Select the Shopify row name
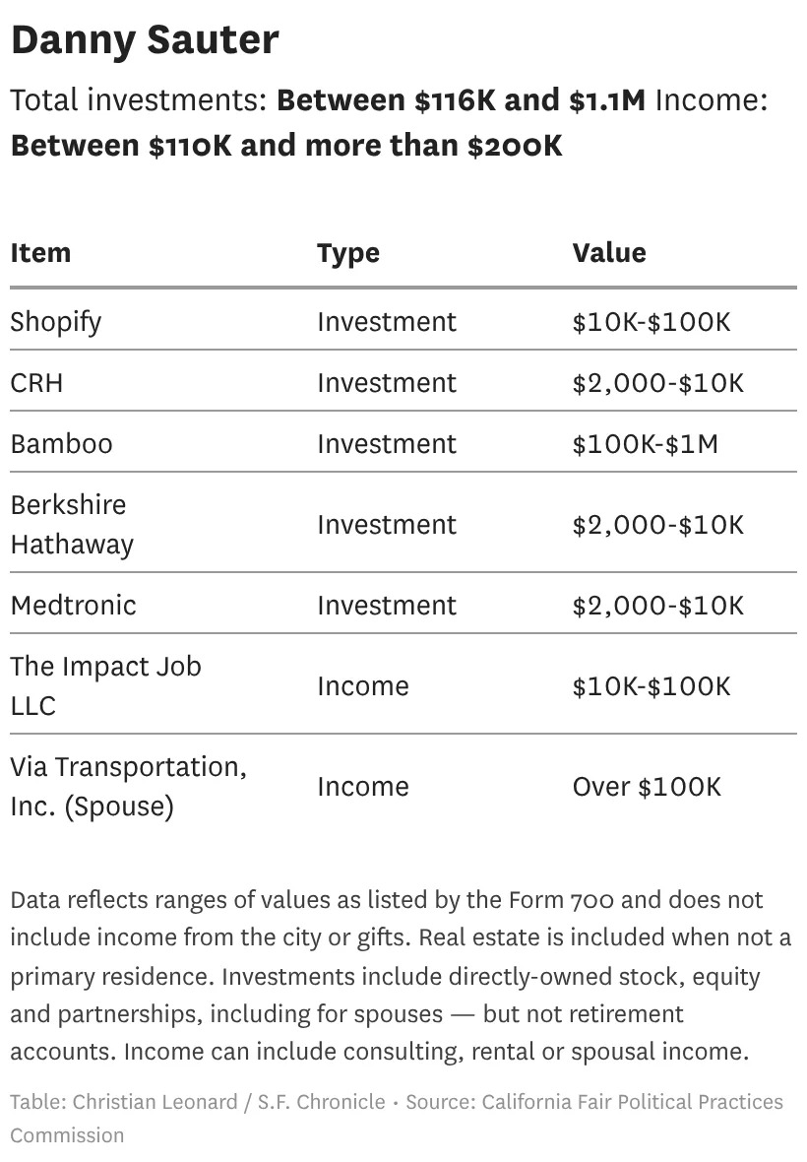 coord(56,322)
